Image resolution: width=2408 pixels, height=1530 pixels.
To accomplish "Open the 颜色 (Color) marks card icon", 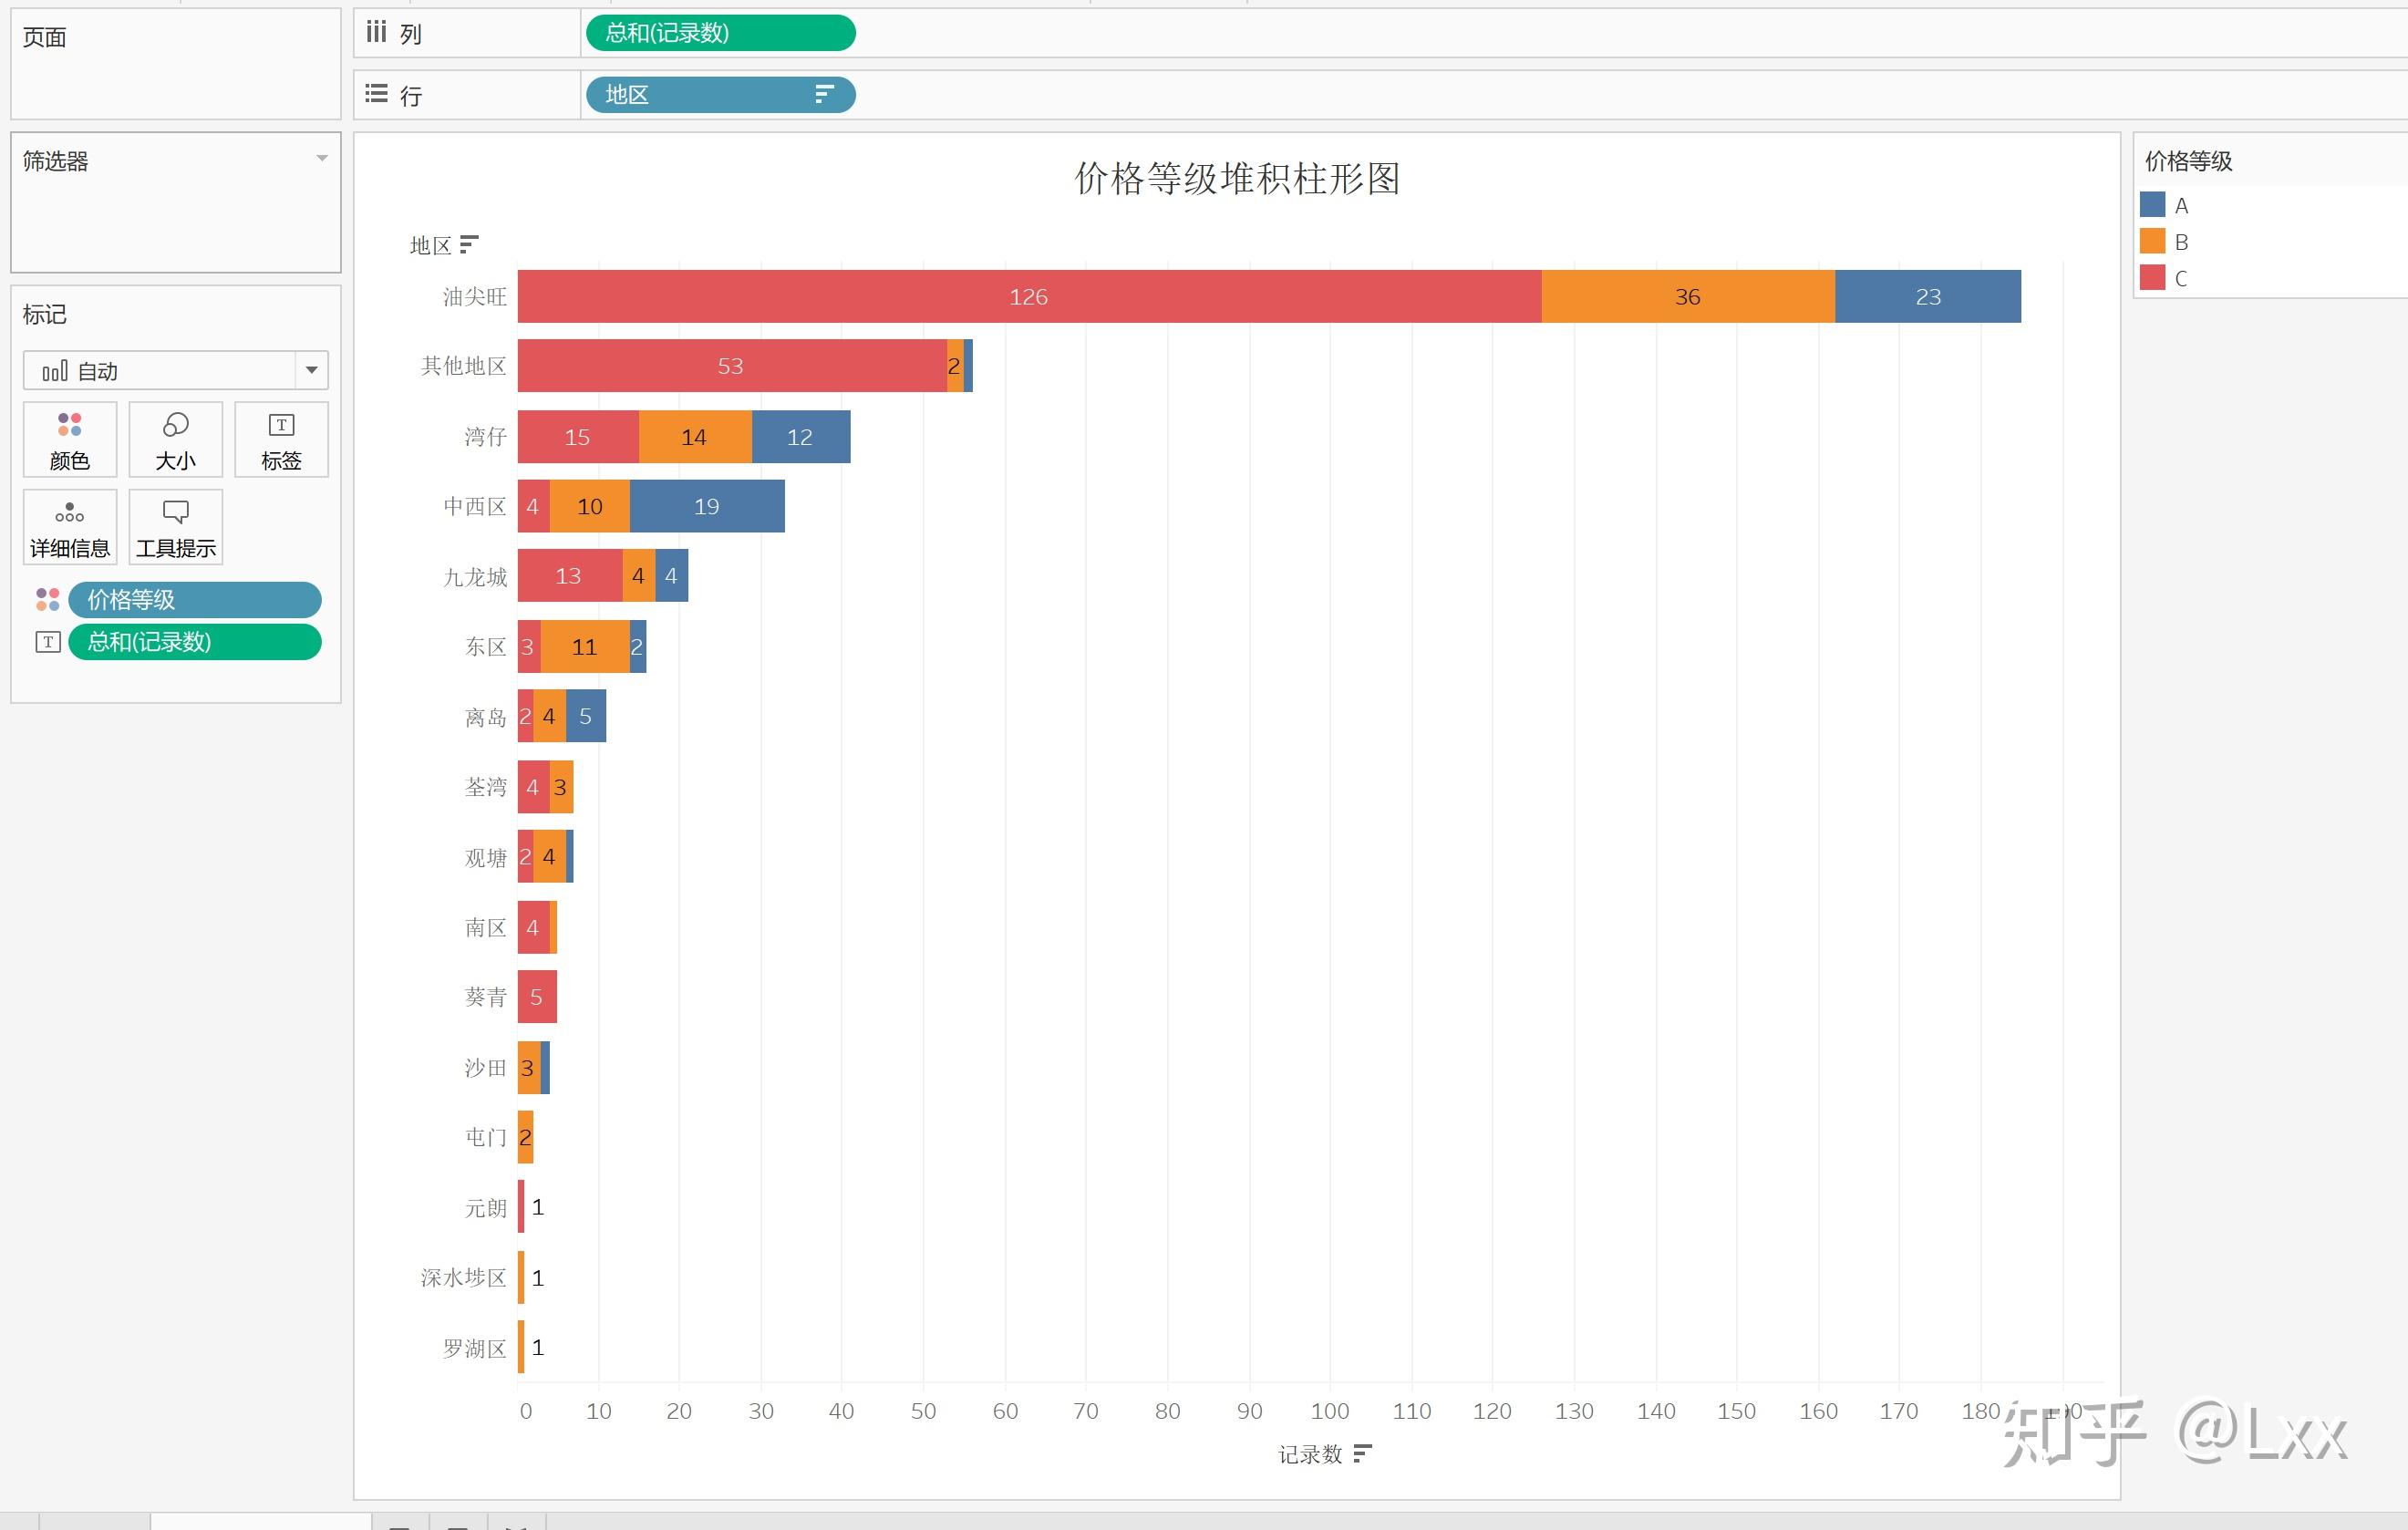I will [69, 438].
